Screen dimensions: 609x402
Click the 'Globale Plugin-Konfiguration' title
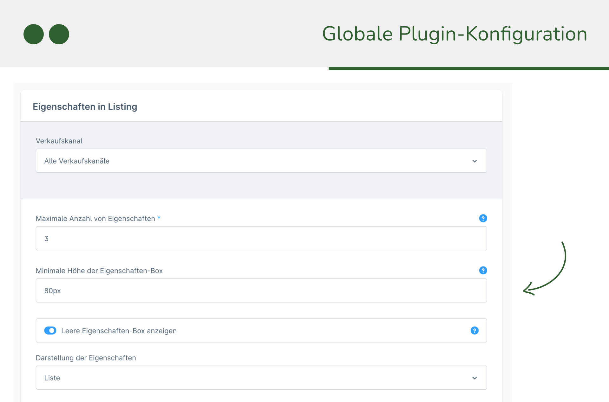pos(454,34)
